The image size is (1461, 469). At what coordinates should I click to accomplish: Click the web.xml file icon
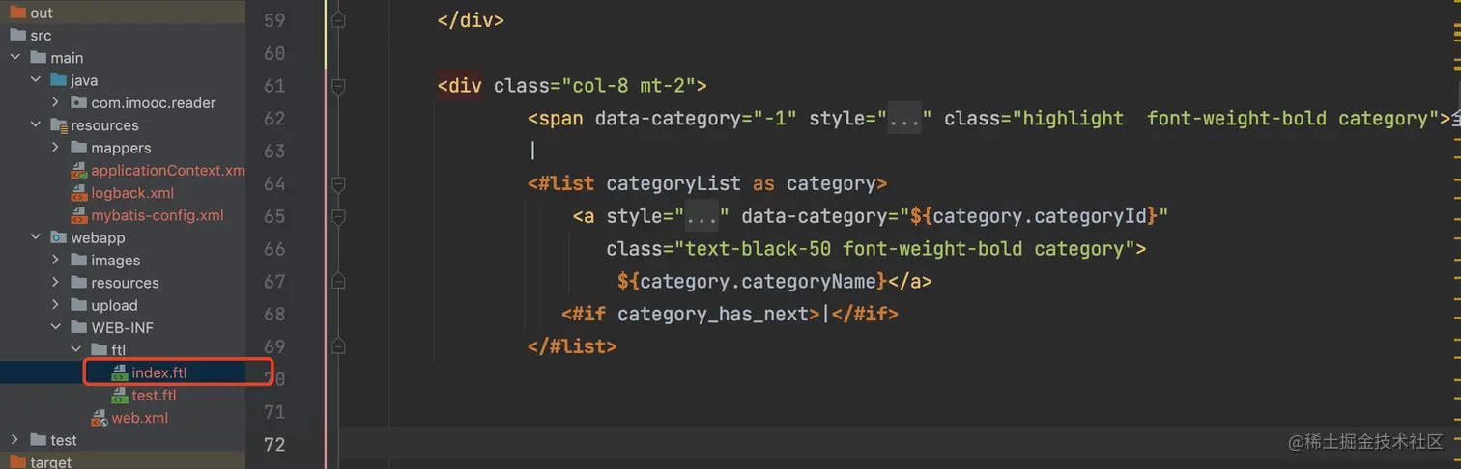click(100, 418)
